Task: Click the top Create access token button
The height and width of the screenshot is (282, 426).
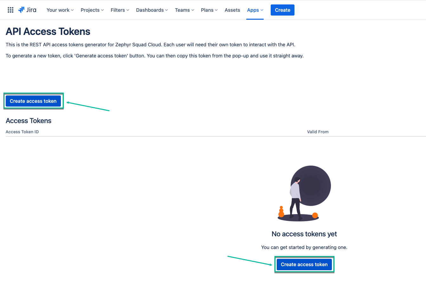Action: [33, 101]
